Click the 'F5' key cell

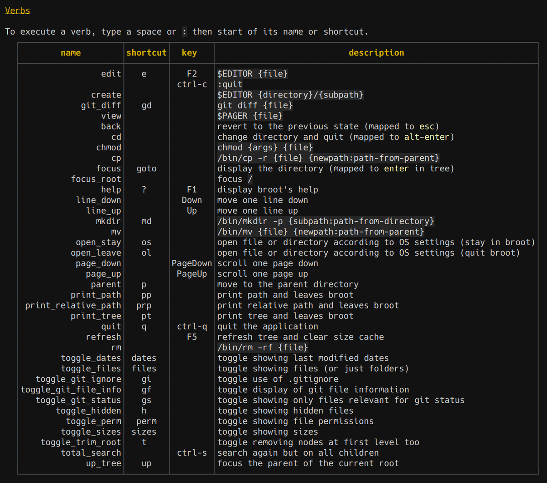click(x=192, y=337)
